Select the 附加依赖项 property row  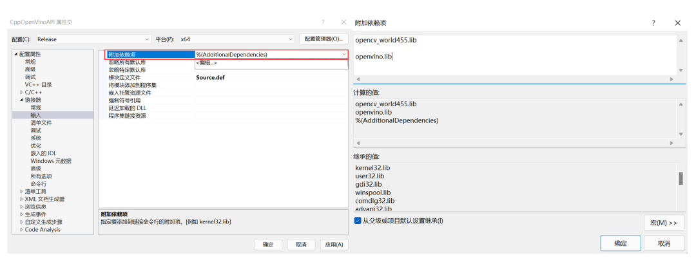[x=227, y=55]
